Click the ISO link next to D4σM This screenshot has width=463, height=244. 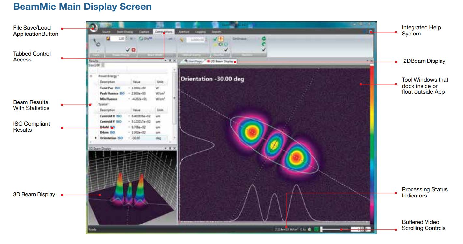[x=112, y=127]
